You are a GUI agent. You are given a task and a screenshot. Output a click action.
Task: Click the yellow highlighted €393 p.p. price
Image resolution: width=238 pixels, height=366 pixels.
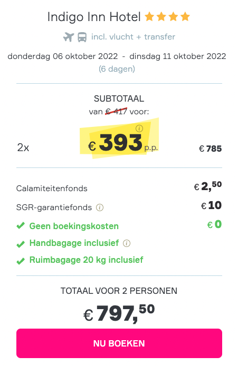coord(119,142)
